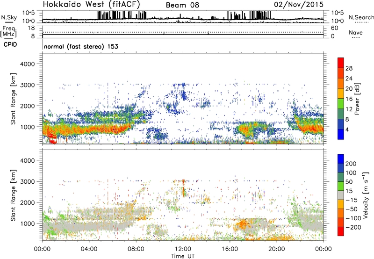Click the '12:00' time tick label
Image resolution: width=374 pixels, height=259 pixels.
click(x=183, y=249)
